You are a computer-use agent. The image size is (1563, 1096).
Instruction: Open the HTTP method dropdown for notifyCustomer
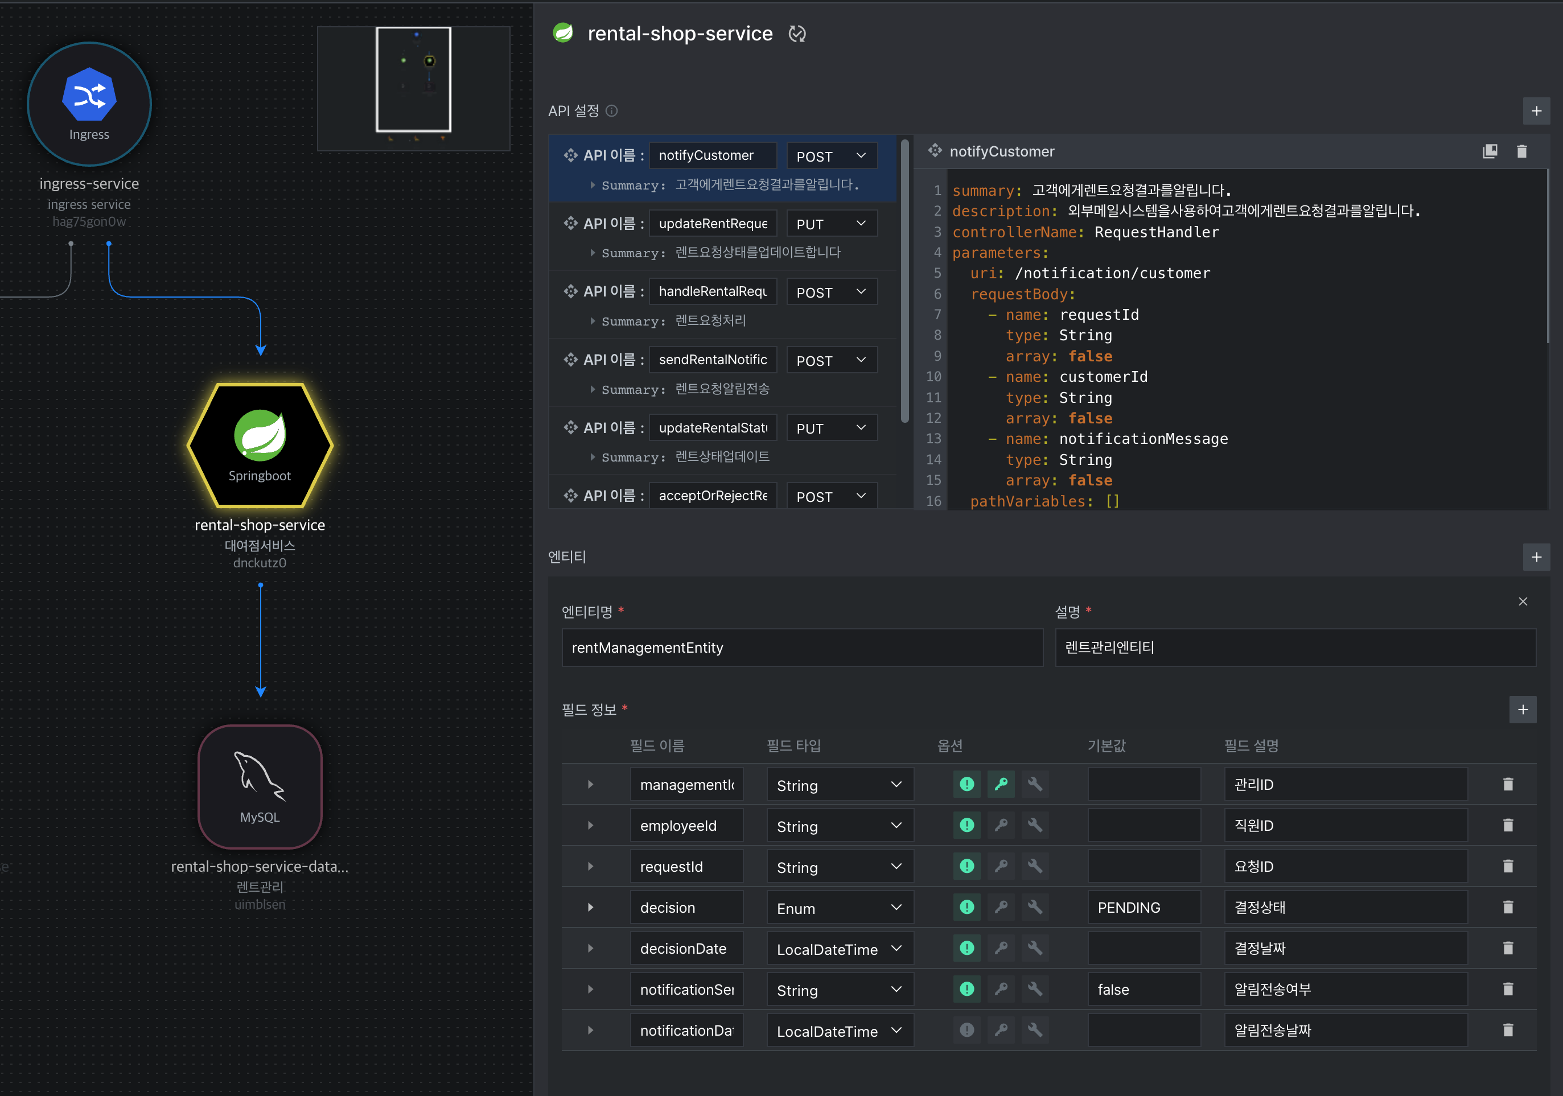pyautogui.click(x=832, y=156)
